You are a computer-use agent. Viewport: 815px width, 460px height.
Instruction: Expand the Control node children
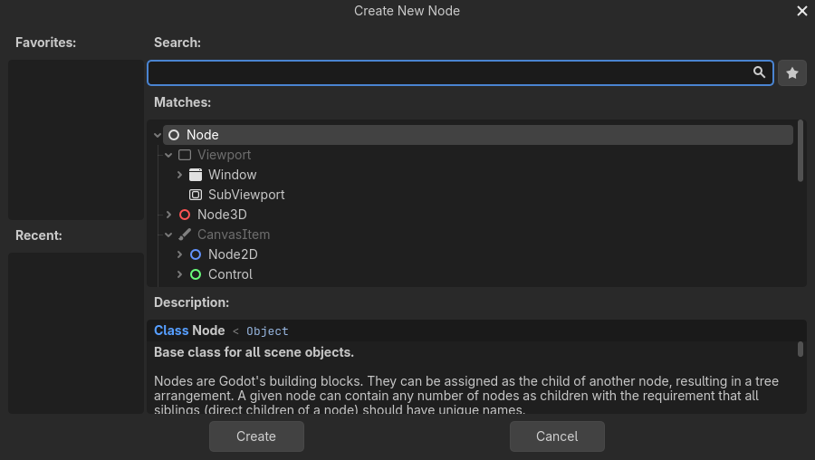point(179,274)
